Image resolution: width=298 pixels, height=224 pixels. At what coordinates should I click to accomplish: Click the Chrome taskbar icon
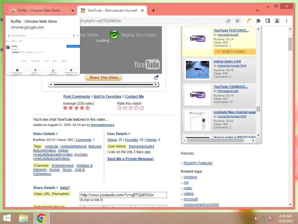[42, 218]
